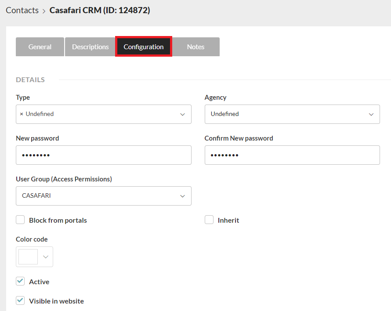Tick the Inherit checkbox

209,220
